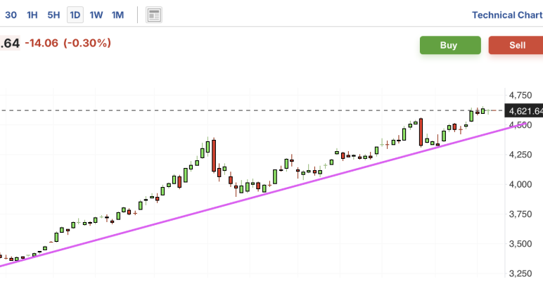
Task: Click the 4,250 price axis label
Action: pos(521,155)
